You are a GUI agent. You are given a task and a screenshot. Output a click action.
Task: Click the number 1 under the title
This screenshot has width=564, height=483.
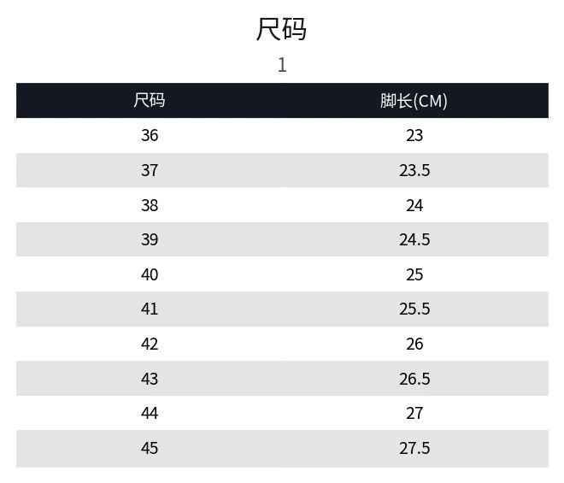(282, 65)
